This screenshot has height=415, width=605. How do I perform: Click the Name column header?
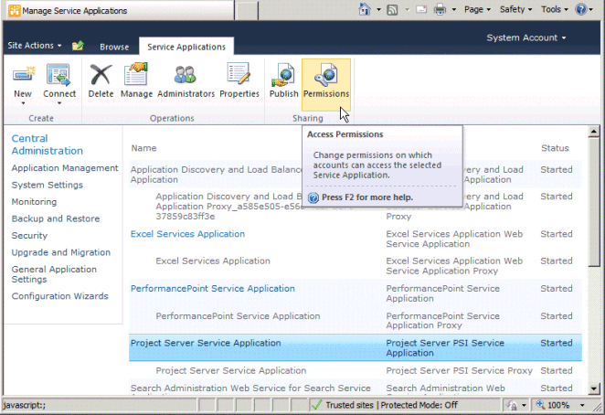(143, 148)
